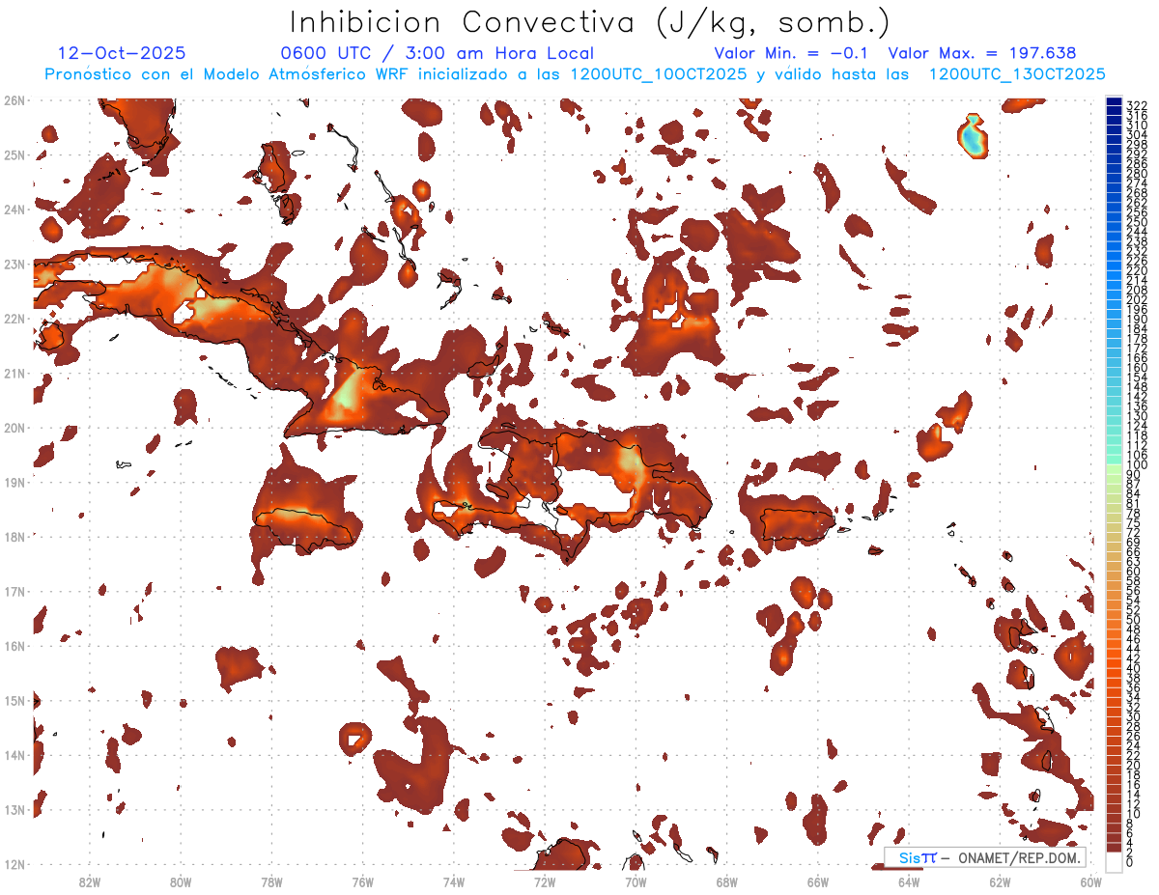Click the "74W" longitude label
Viewport: 1159px width, 895px height.
point(453,881)
